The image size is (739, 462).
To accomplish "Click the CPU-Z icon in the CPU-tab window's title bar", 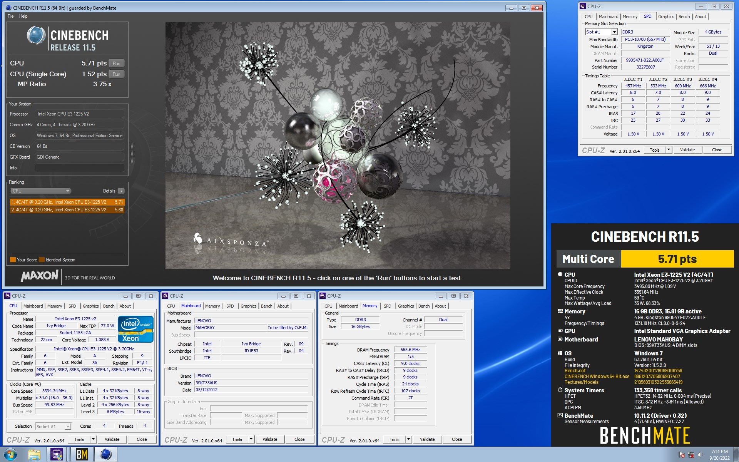I will pos(7,296).
